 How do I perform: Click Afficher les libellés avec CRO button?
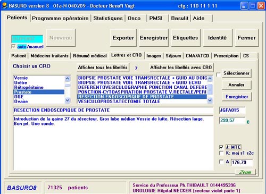click(x=181, y=68)
